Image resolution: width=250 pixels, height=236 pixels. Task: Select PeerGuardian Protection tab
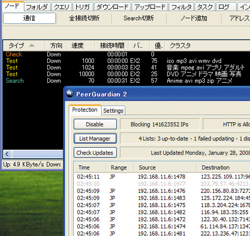coord(85,110)
